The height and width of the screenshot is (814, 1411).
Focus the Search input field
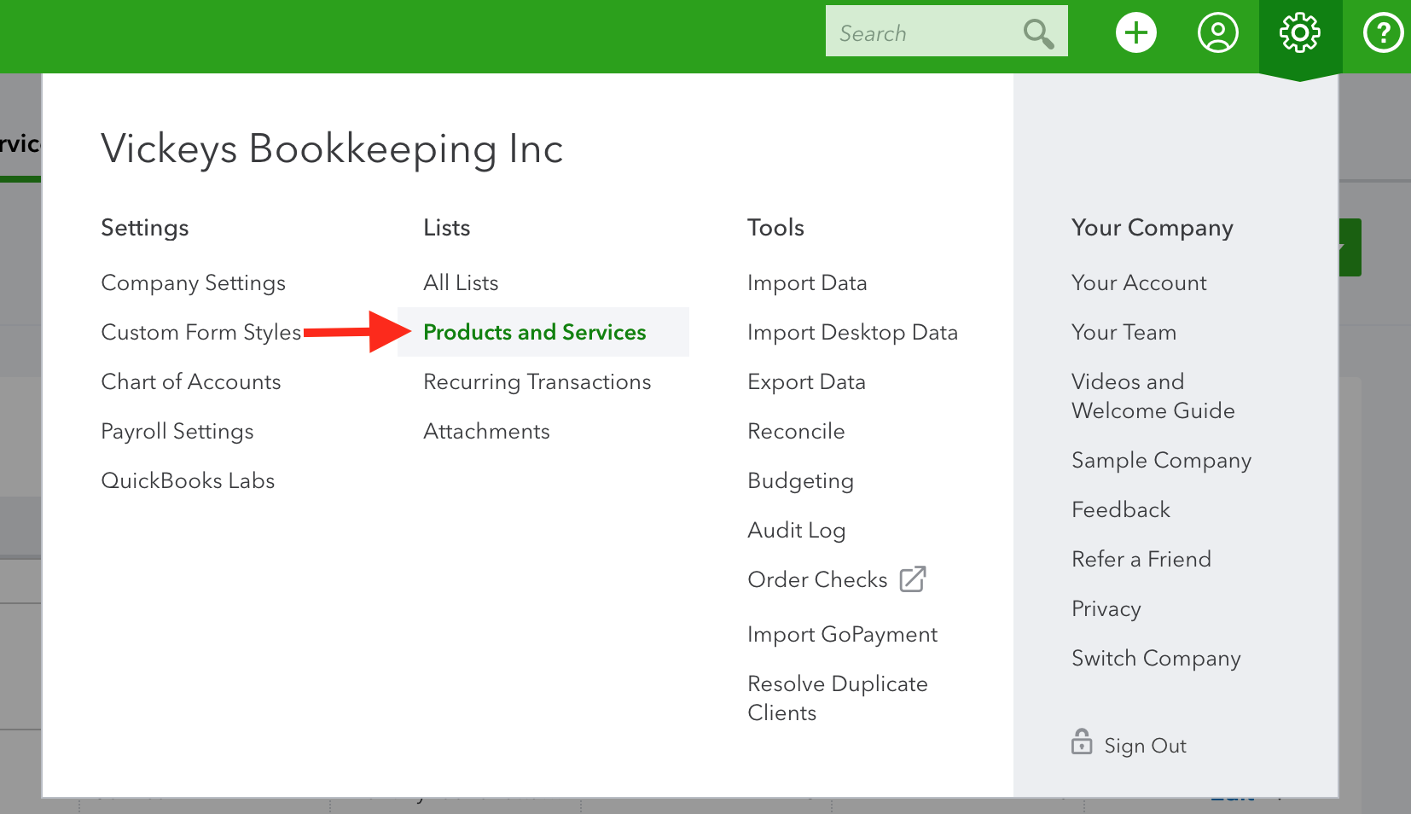pos(946,32)
